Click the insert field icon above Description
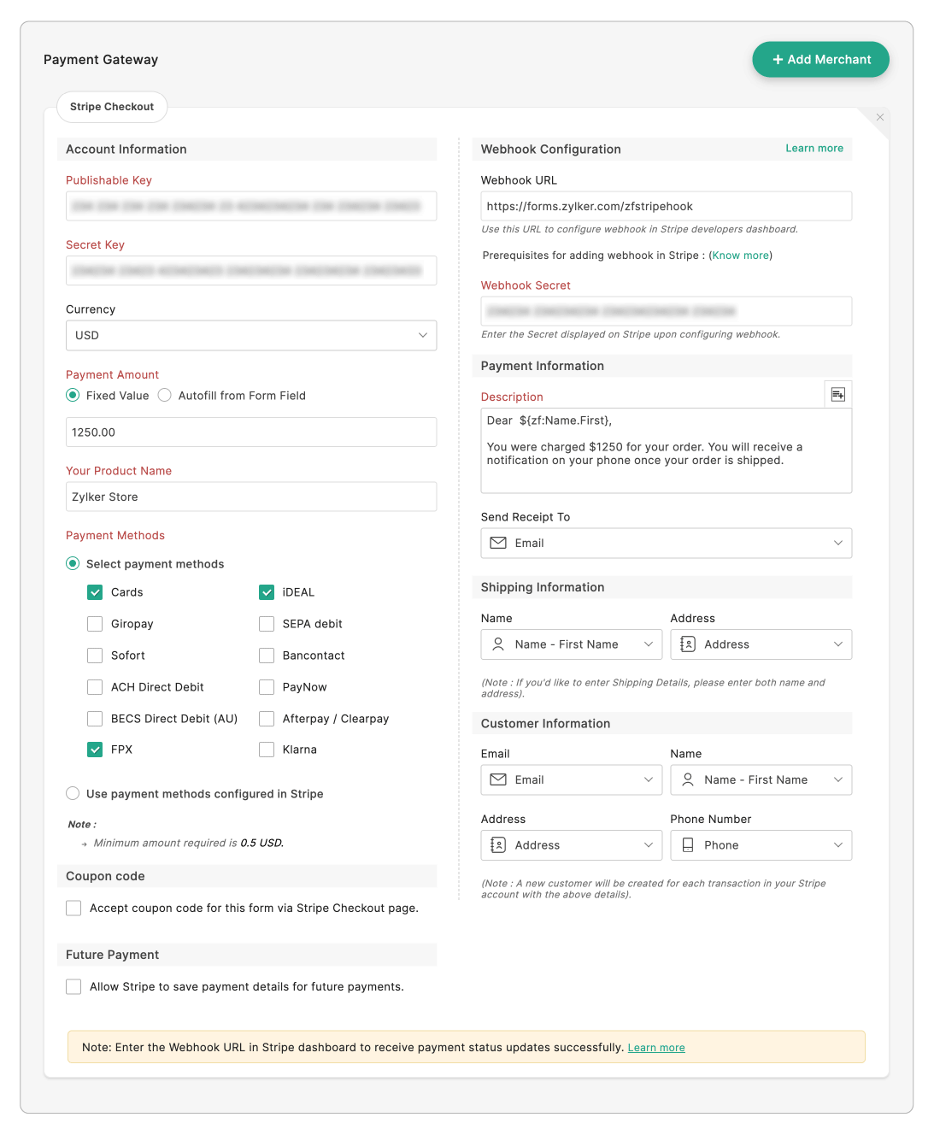Screen dimensions: 934x1135 click(837, 394)
